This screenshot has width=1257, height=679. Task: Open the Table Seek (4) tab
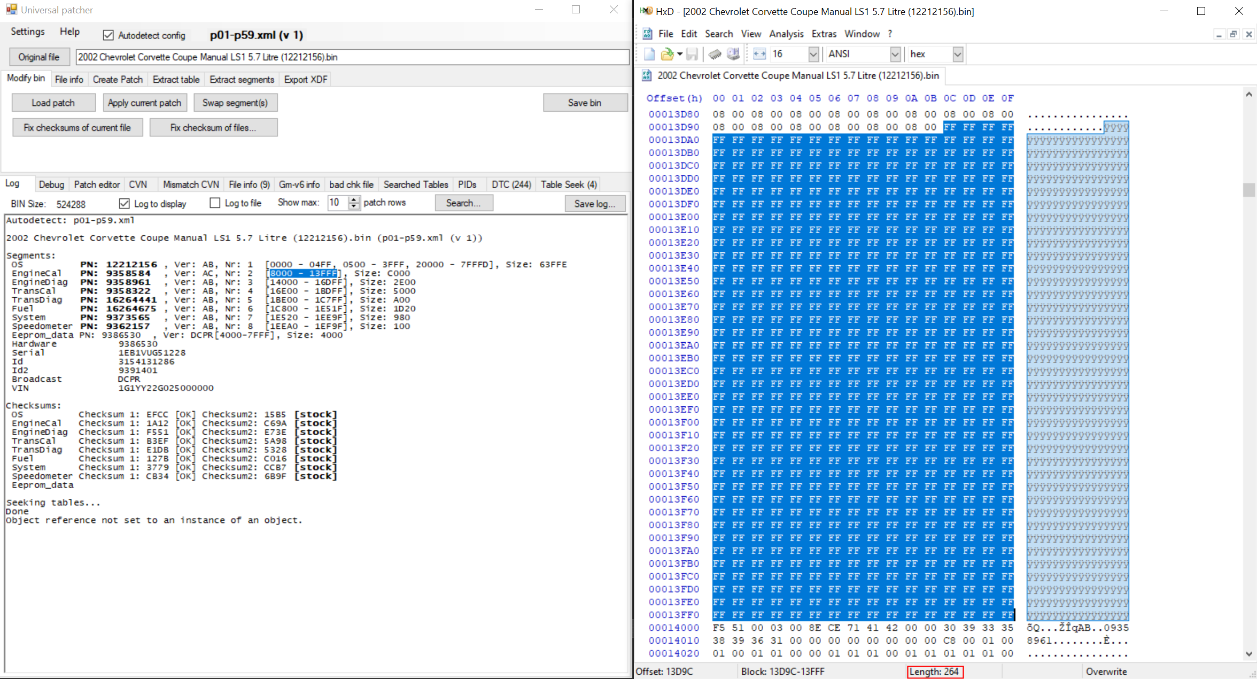(569, 184)
